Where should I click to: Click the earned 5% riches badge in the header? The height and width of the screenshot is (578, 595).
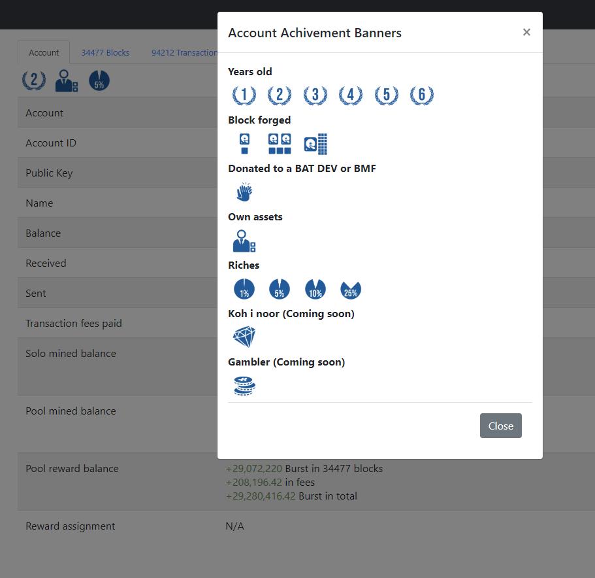(99, 80)
